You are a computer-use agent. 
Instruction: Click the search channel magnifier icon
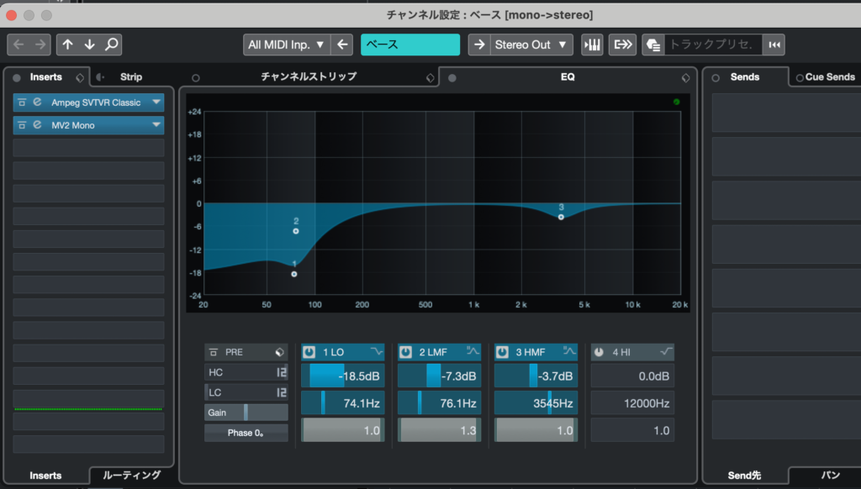click(x=110, y=45)
